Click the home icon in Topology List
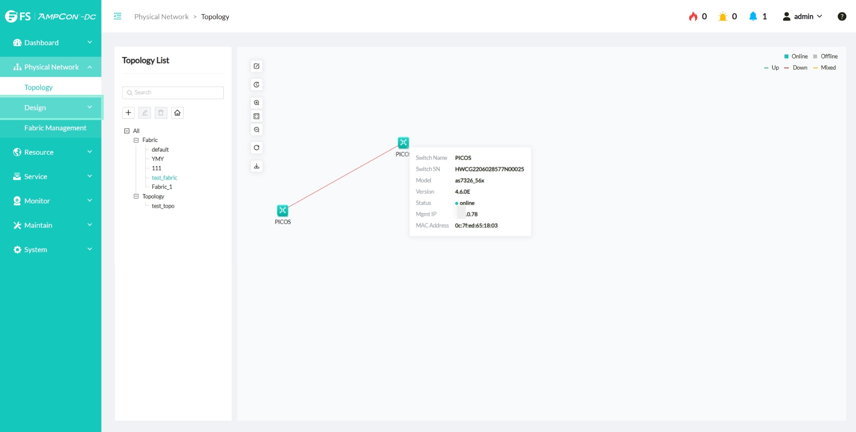The image size is (856, 432). click(x=178, y=113)
